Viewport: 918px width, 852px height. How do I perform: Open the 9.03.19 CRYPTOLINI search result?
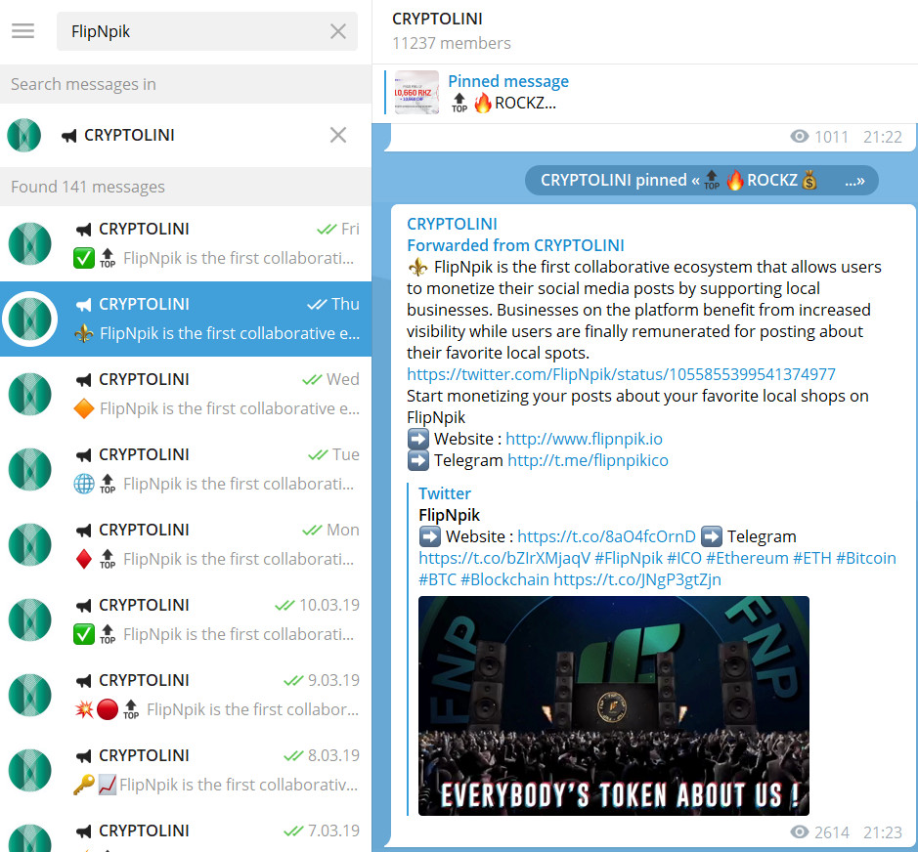pyautogui.click(x=186, y=695)
